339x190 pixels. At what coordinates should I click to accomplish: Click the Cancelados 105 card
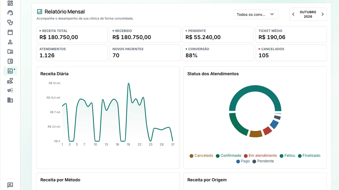291,53
